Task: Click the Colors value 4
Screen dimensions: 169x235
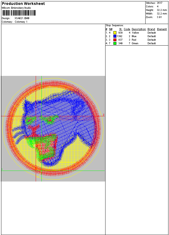Action: (158, 7)
